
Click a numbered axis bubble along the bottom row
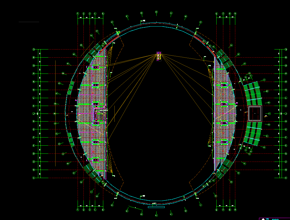(77, 209)
